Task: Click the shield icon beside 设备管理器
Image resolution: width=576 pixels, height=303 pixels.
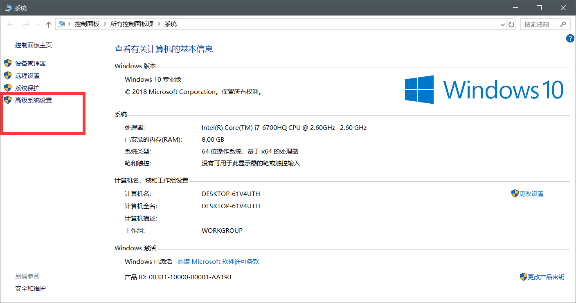Action: pos(8,63)
